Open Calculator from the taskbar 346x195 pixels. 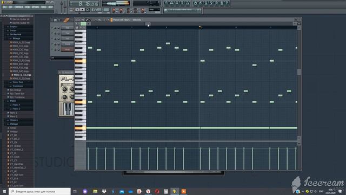tap(166, 191)
